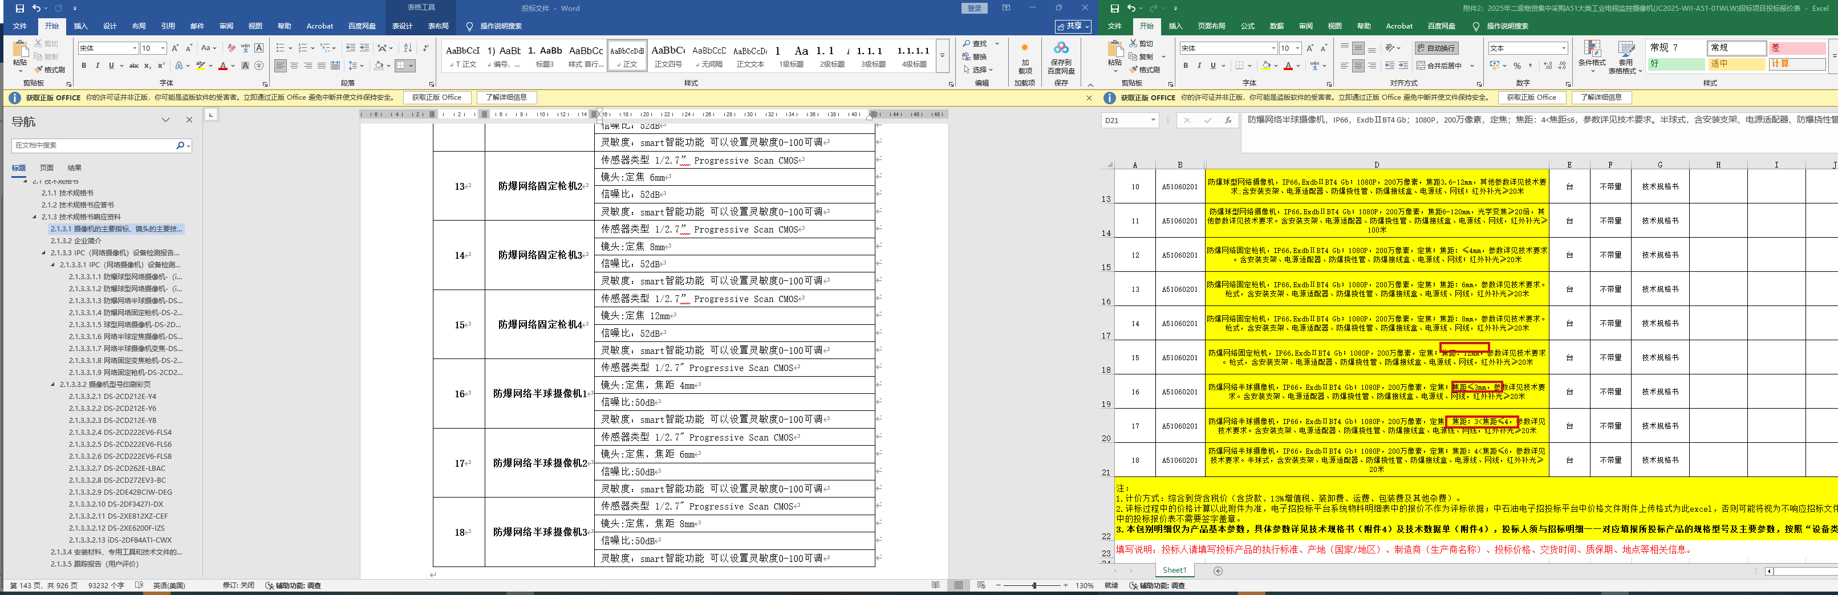This screenshot has height=595, width=1838.
Task: Click the insert function fx icon
Action: [1228, 121]
